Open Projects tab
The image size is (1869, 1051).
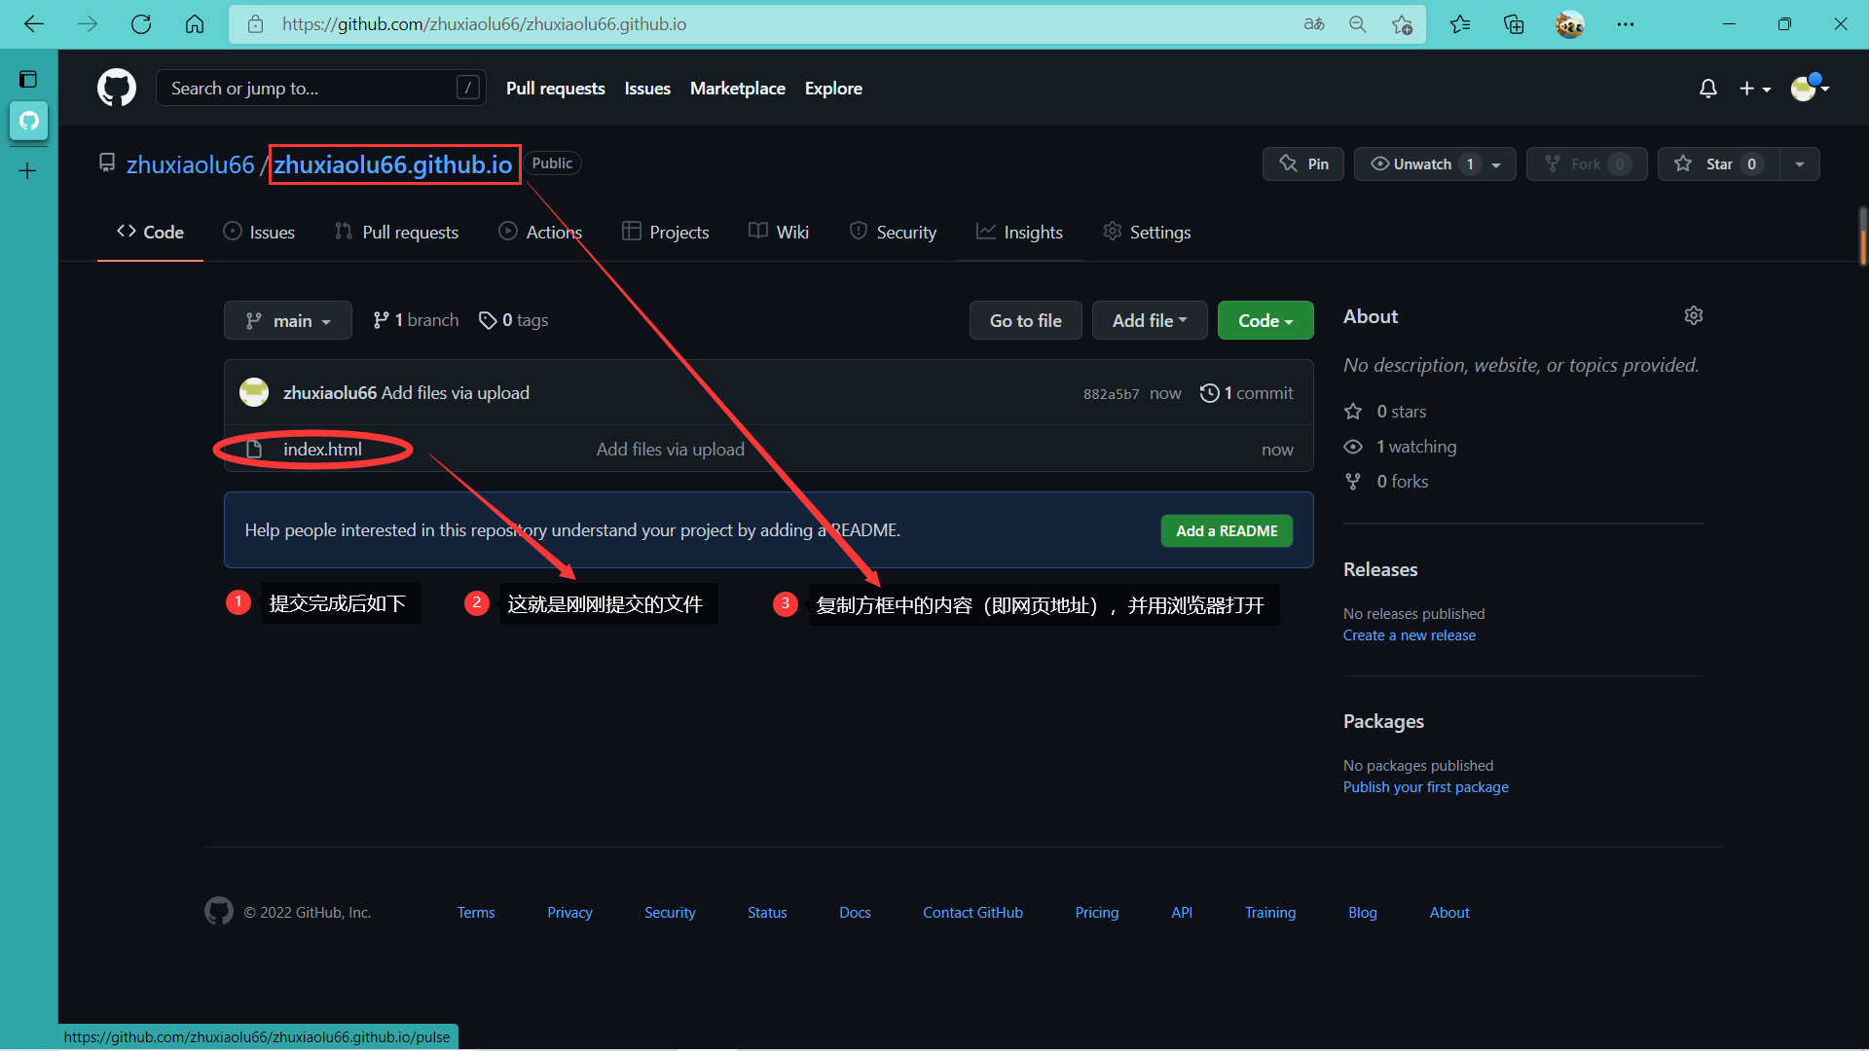tap(666, 232)
